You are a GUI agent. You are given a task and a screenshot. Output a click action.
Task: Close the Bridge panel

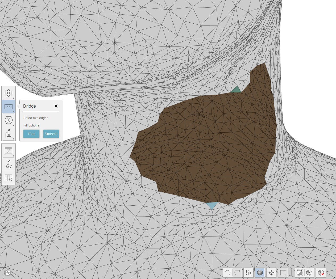(x=56, y=106)
